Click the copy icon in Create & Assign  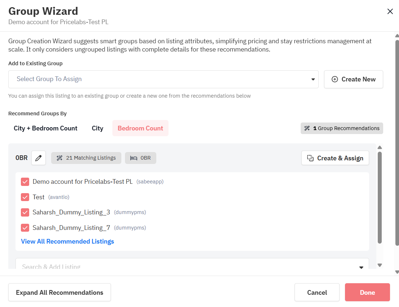pyautogui.click(x=310, y=158)
